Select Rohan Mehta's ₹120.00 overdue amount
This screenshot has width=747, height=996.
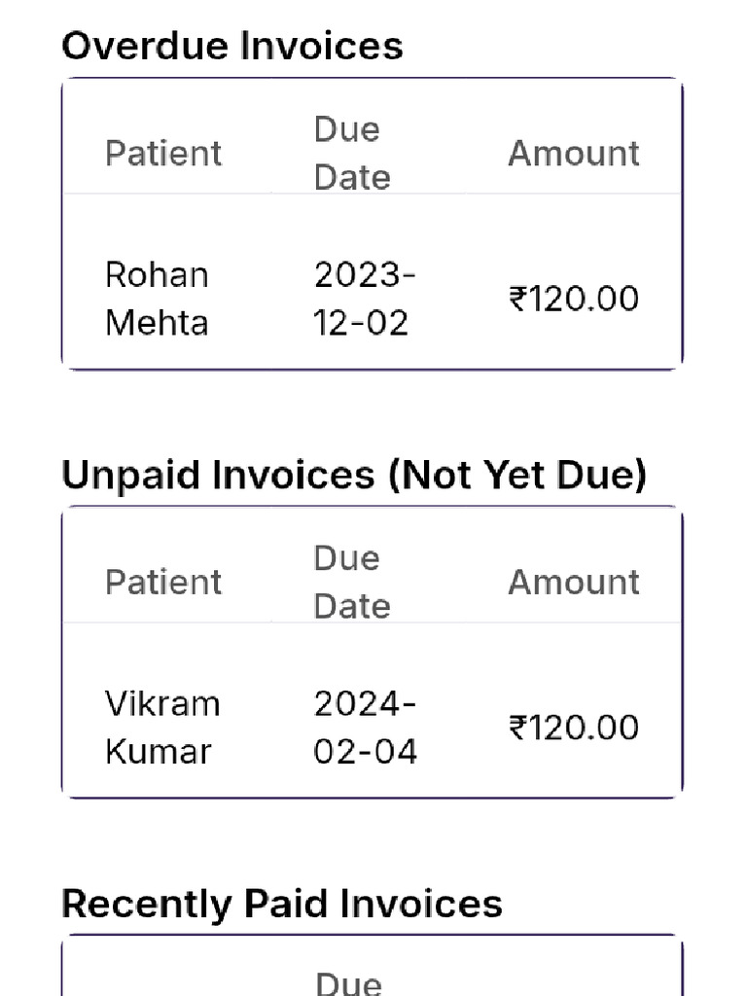pyautogui.click(x=573, y=299)
